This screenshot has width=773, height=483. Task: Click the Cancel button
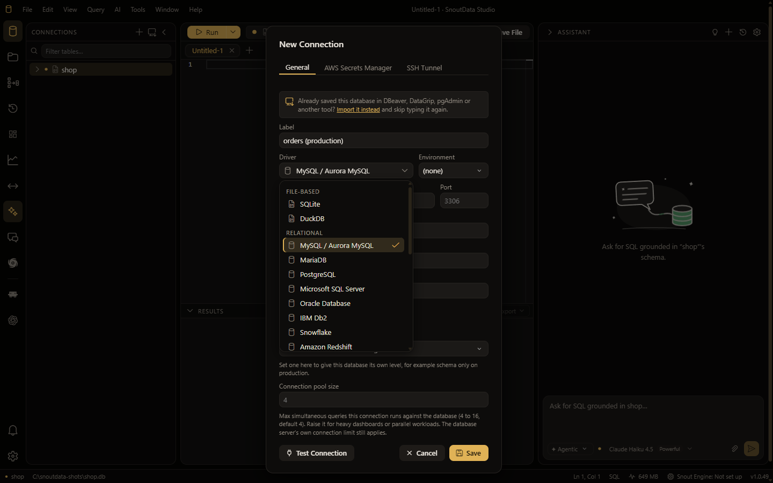coord(422,453)
